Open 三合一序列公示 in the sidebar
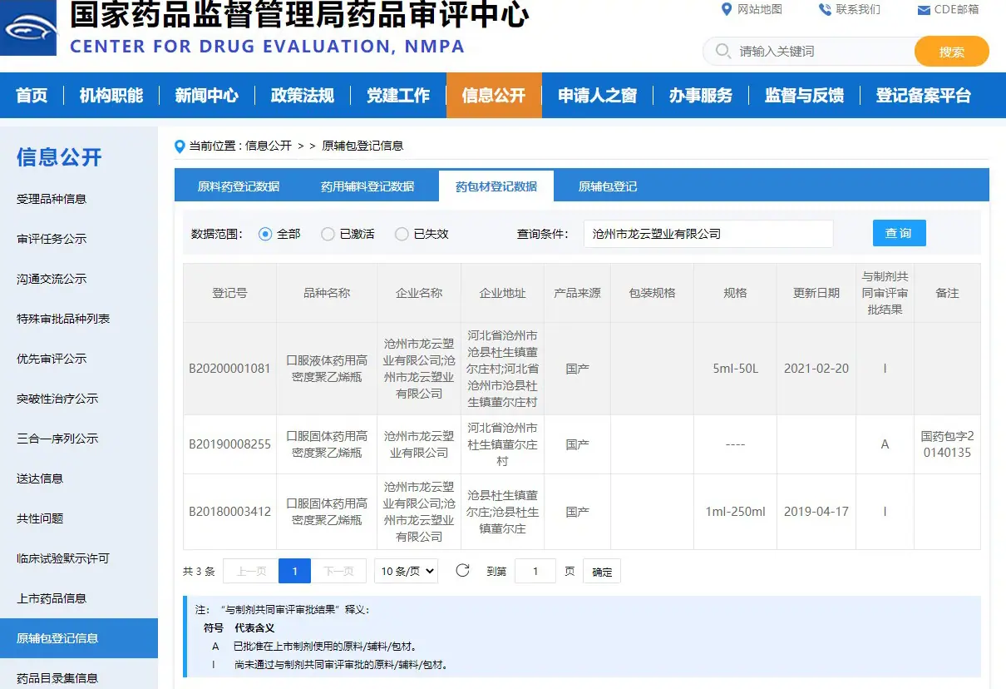The width and height of the screenshot is (1006, 689). point(57,439)
